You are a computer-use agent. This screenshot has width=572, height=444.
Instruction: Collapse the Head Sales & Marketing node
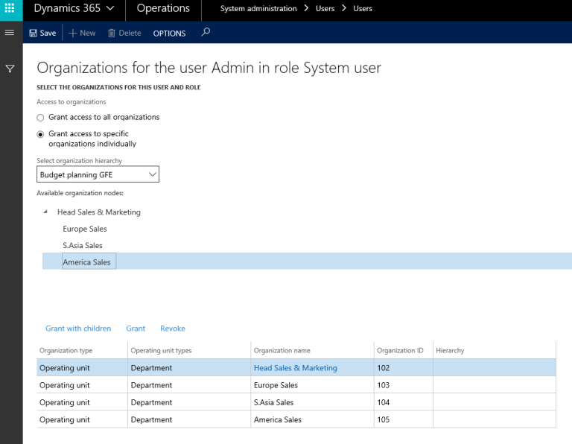pyautogui.click(x=46, y=212)
